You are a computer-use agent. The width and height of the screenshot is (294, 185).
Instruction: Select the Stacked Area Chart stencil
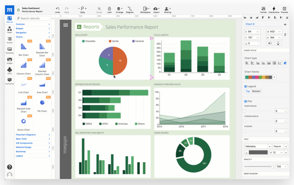coord(23,105)
